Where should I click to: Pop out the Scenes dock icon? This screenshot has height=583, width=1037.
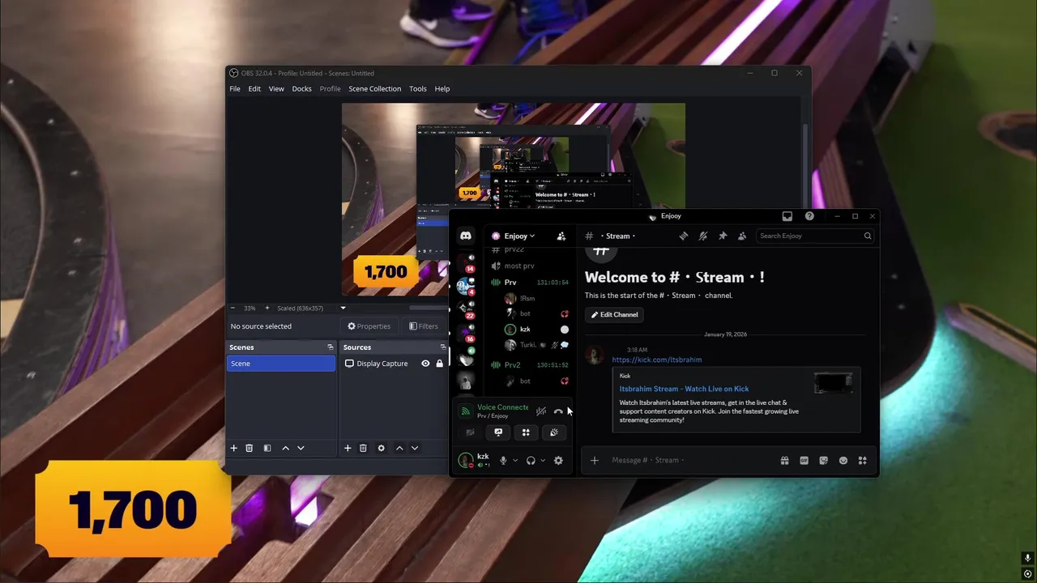coord(330,347)
